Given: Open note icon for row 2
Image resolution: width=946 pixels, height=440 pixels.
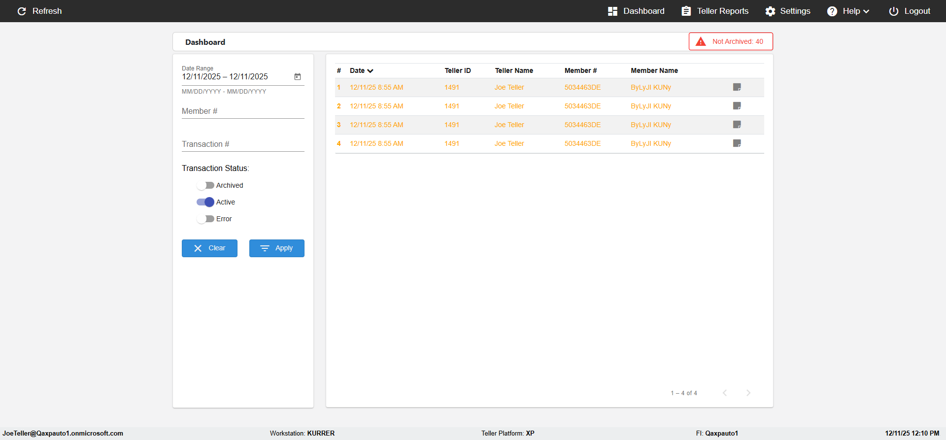Looking at the screenshot, I should tap(737, 106).
